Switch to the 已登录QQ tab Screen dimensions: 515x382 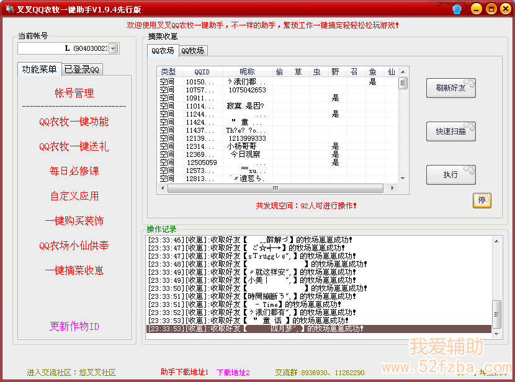(82, 69)
